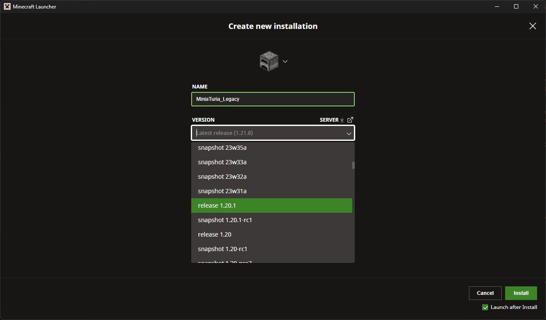The image size is (546, 320).
Task: Minimize the Minecraft Launcher window
Action: [x=497, y=6]
